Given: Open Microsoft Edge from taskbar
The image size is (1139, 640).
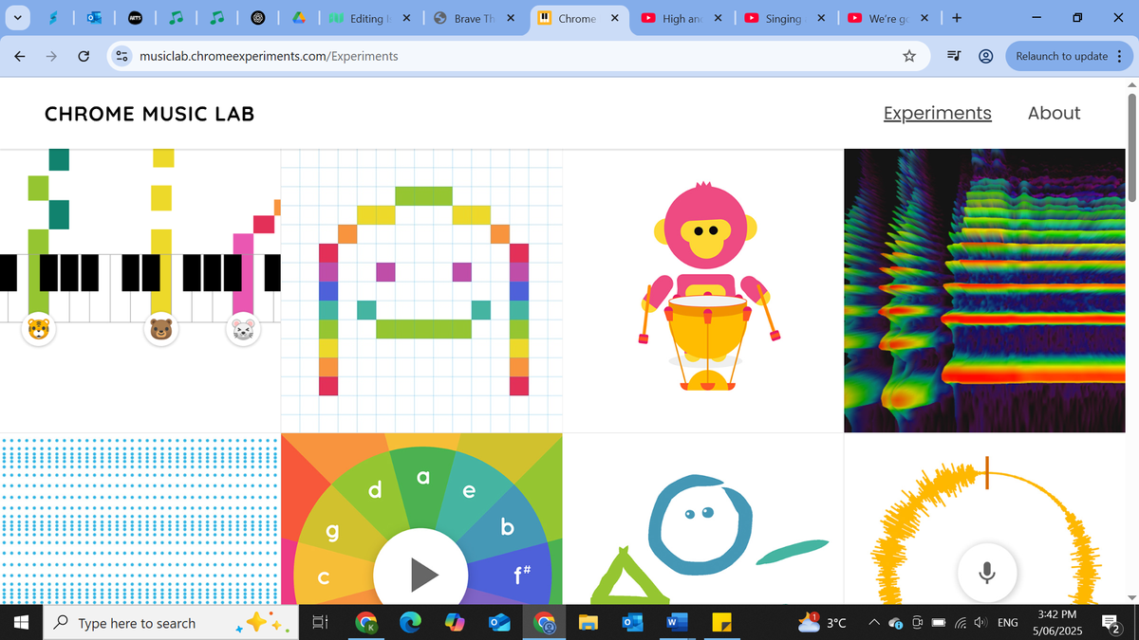Looking at the screenshot, I should click(410, 623).
